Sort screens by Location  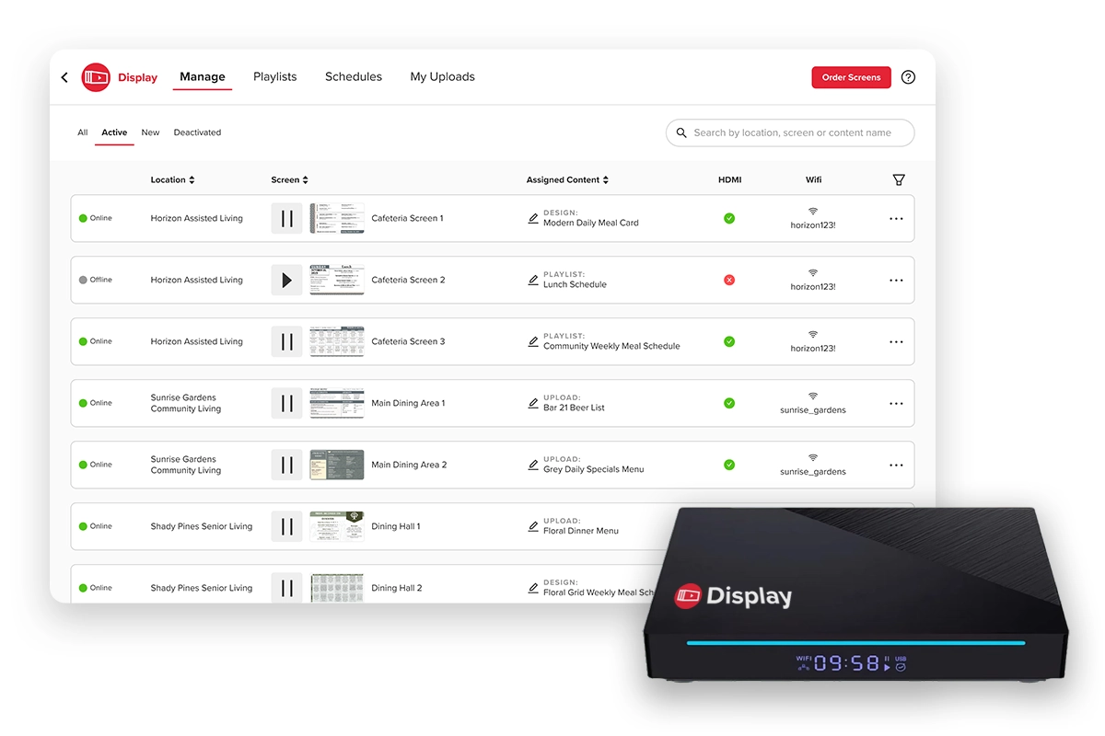[x=172, y=179]
